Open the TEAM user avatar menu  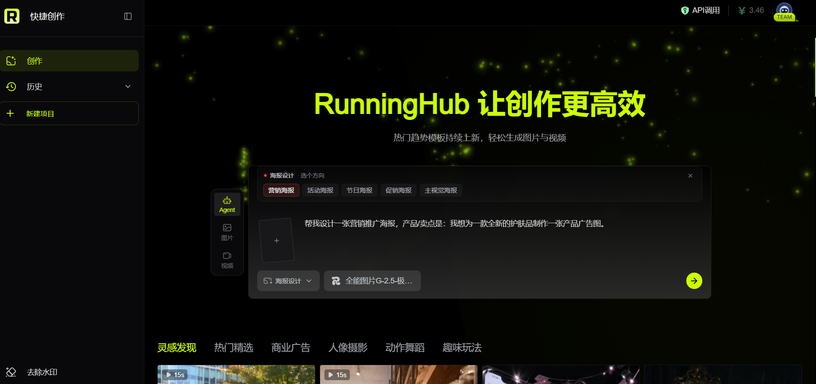tap(785, 12)
